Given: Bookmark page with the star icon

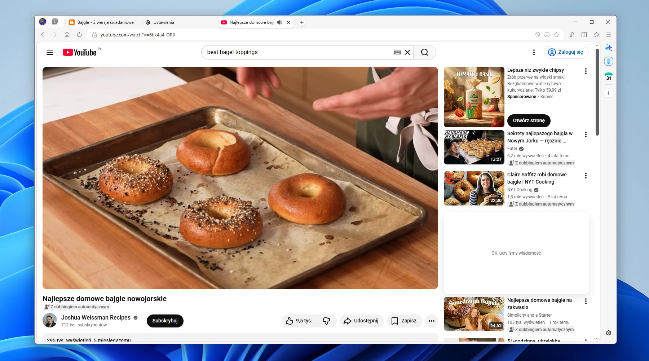Looking at the screenshot, I should (556, 35).
